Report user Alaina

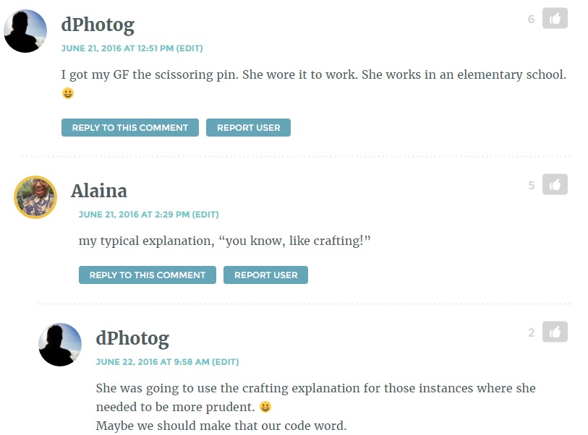(x=266, y=275)
